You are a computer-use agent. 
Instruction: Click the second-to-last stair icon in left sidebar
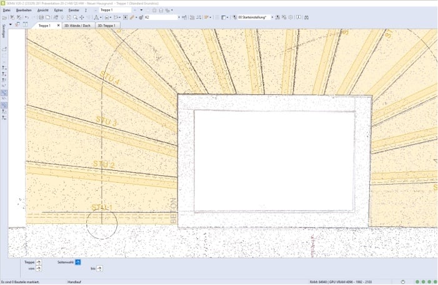click(4, 112)
